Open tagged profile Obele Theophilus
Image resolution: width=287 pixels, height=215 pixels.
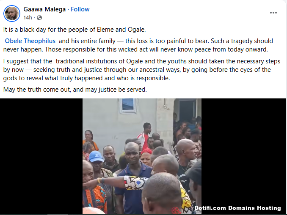(30, 41)
